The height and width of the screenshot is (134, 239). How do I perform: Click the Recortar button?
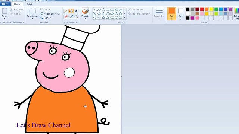(17, 9)
